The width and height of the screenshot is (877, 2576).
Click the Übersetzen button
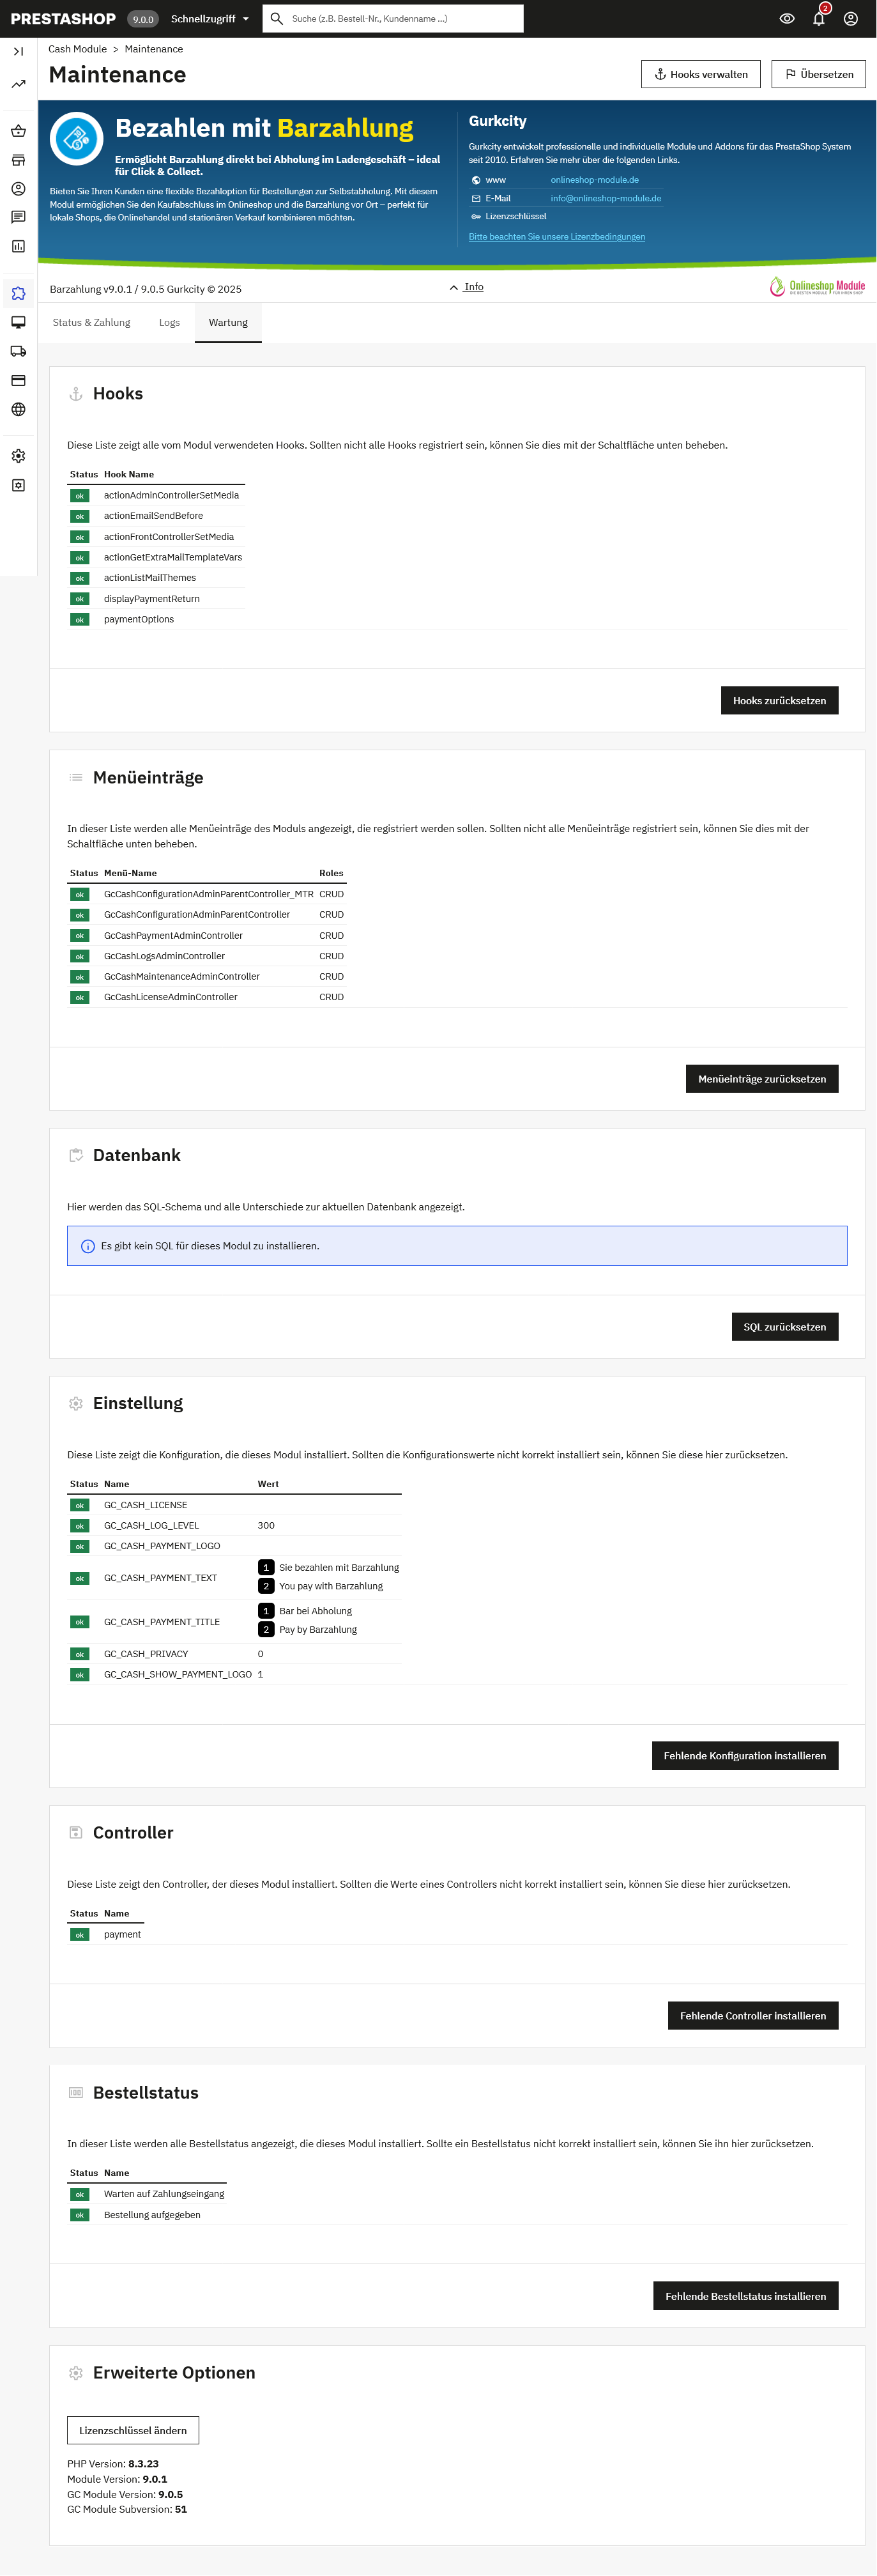[818, 74]
